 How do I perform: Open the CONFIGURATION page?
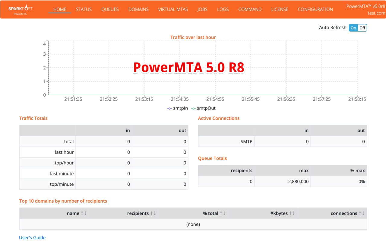(315, 9)
